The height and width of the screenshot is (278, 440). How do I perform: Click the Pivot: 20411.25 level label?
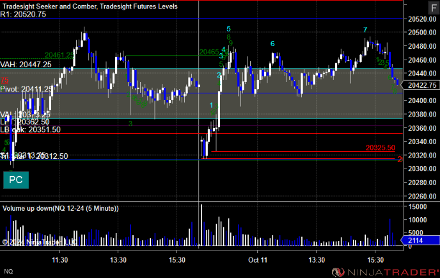click(27, 89)
